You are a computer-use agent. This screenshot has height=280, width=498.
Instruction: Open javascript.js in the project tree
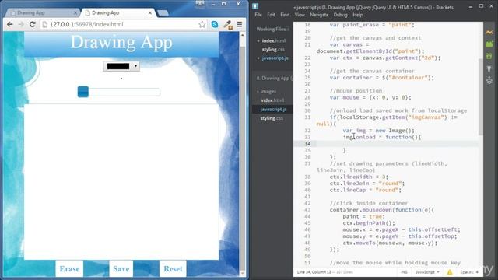pos(273,109)
